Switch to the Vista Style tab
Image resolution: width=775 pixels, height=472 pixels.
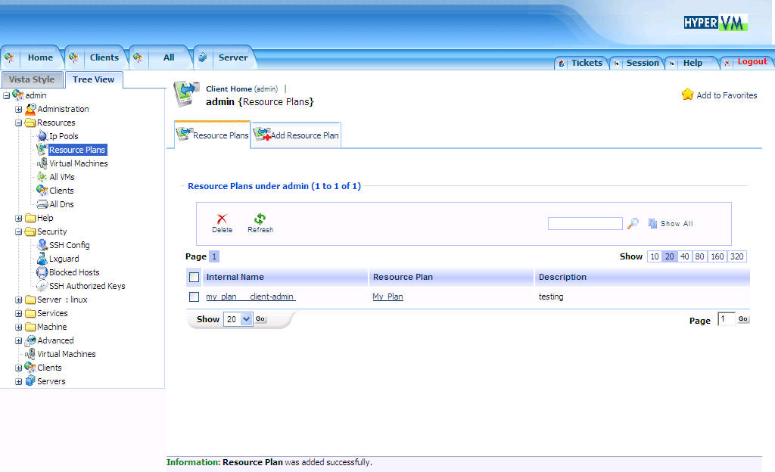point(32,79)
